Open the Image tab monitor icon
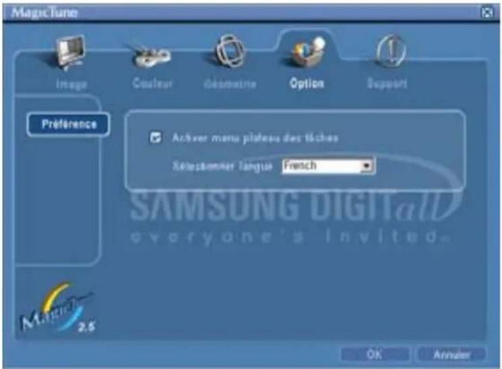 click(x=70, y=52)
